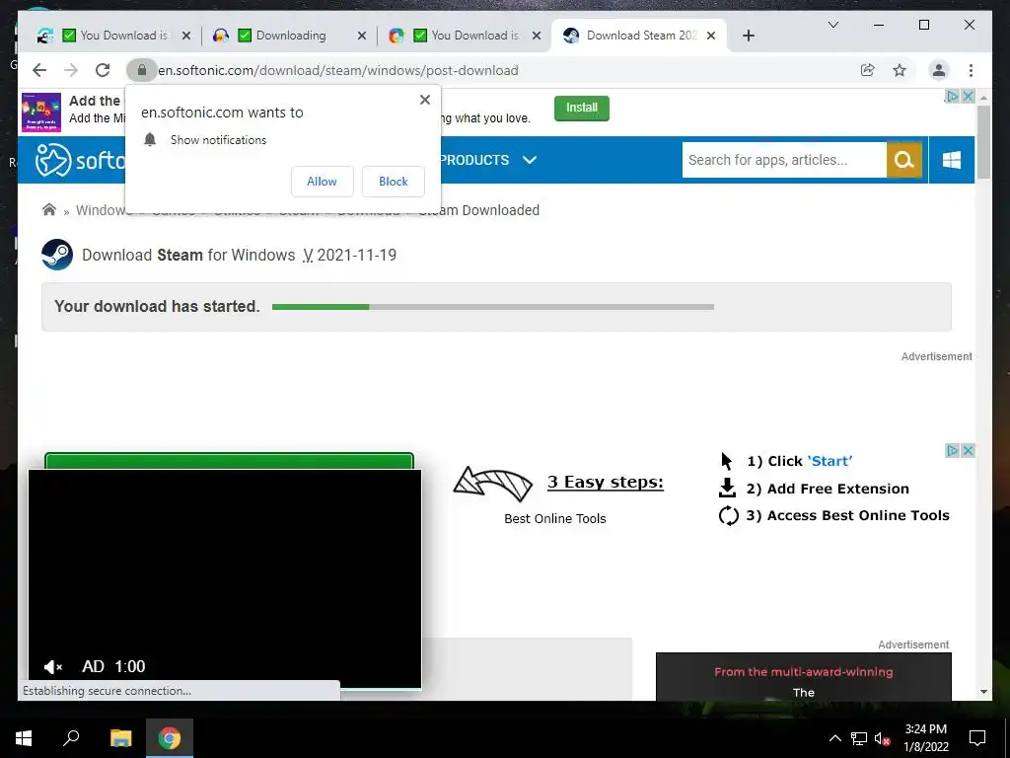The height and width of the screenshot is (758, 1010).
Task: Click the black video ad player
Action: [x=225, y=578]
